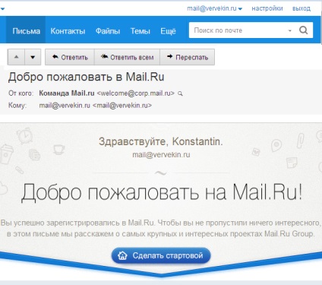This screenshot has height=285, width=322.
Task: Click the subject Добро пожаловать в Mail.Ru
Action: pos(86,77)
